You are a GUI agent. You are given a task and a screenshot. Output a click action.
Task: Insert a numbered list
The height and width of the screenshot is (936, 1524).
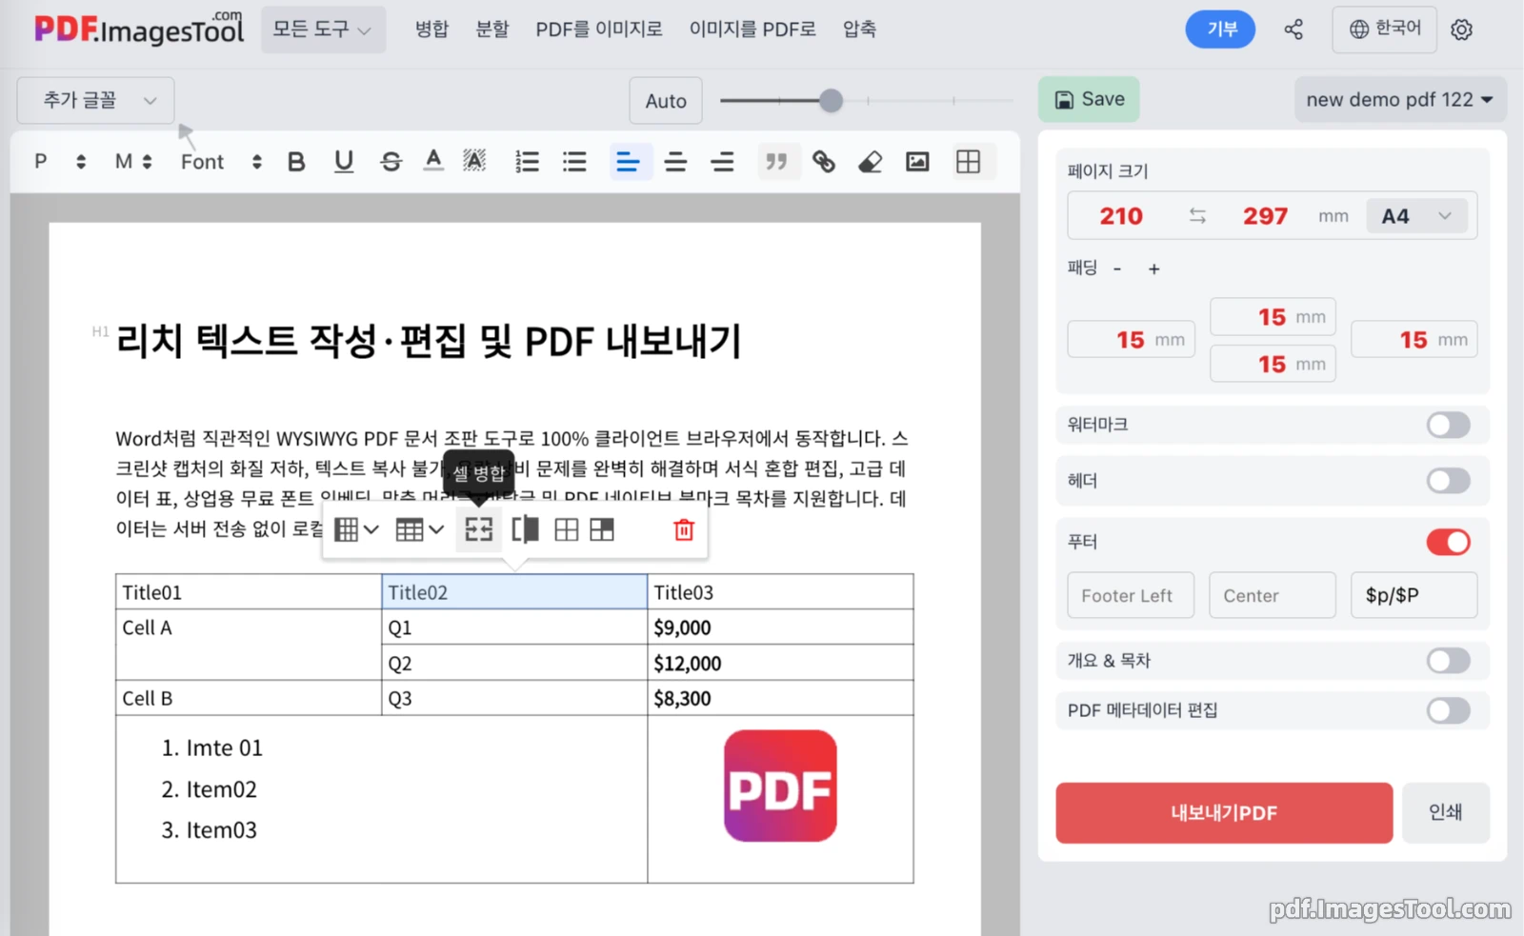click(527, 162)
